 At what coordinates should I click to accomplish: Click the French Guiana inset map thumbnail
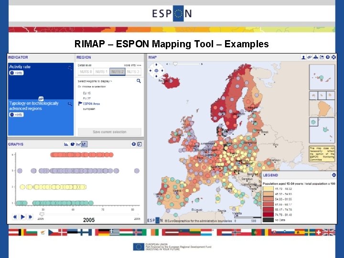tap(322, 108)
